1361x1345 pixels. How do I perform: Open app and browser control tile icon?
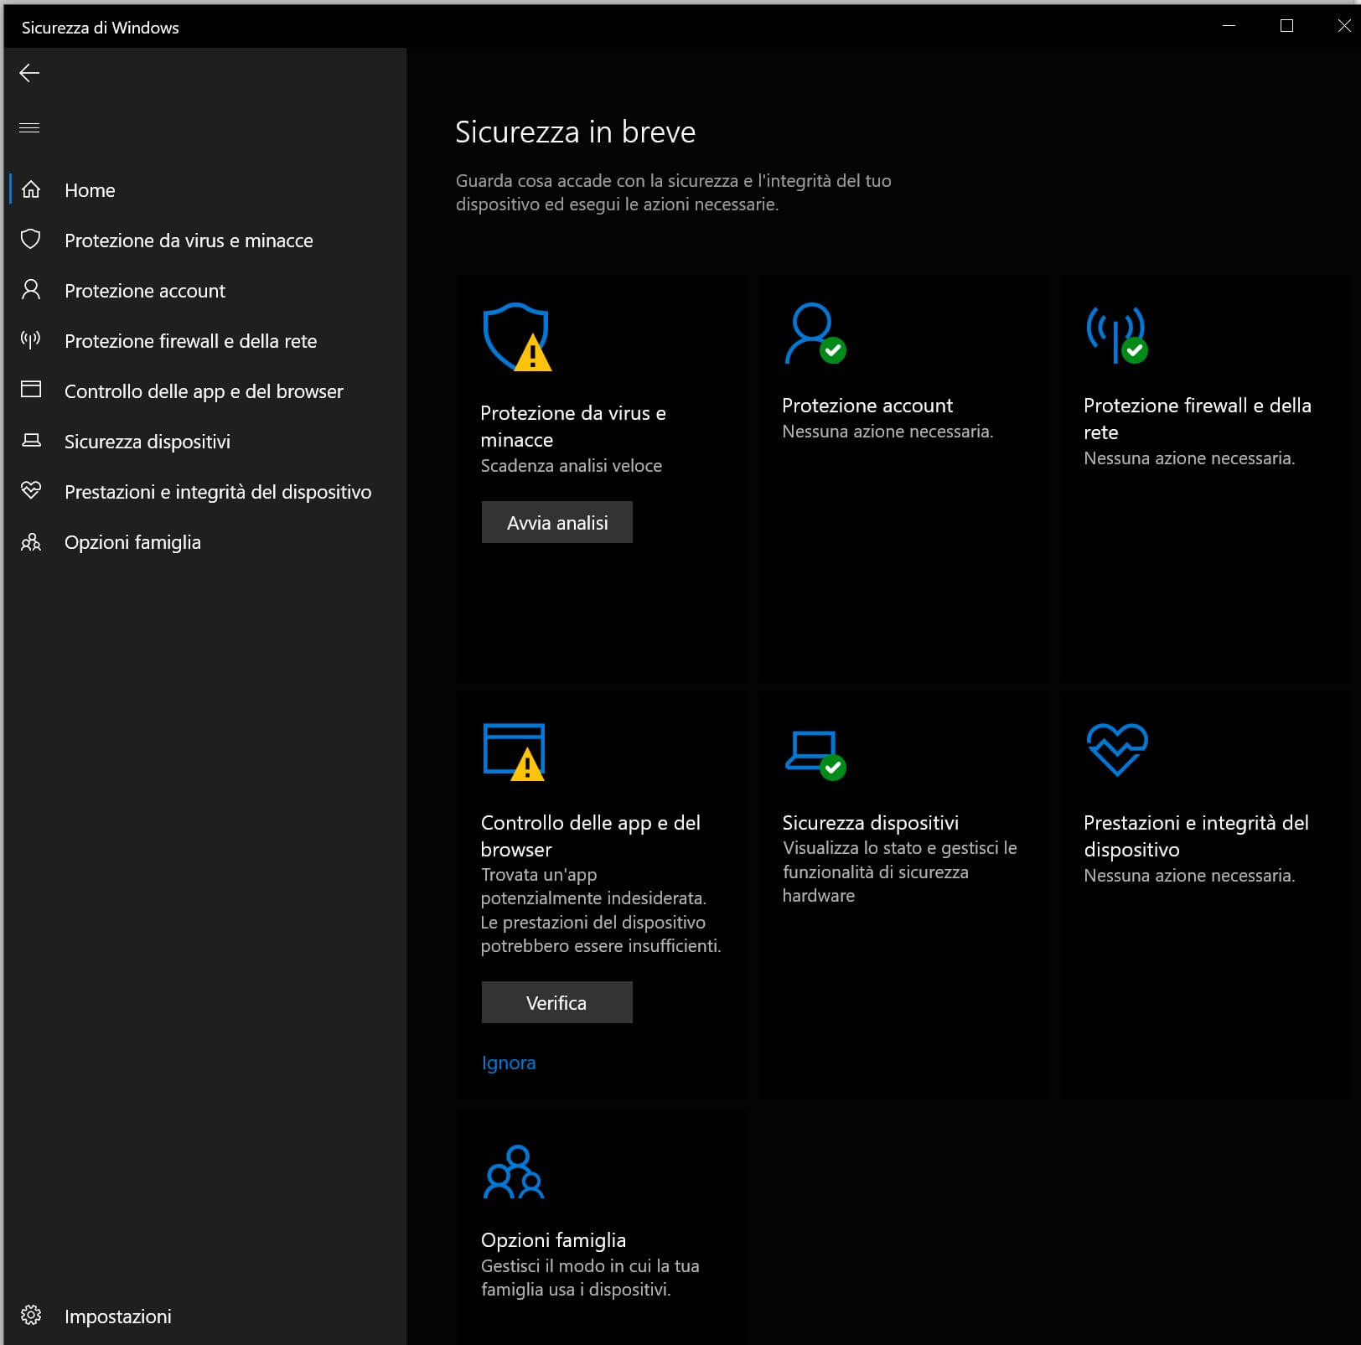click(515, 751)
